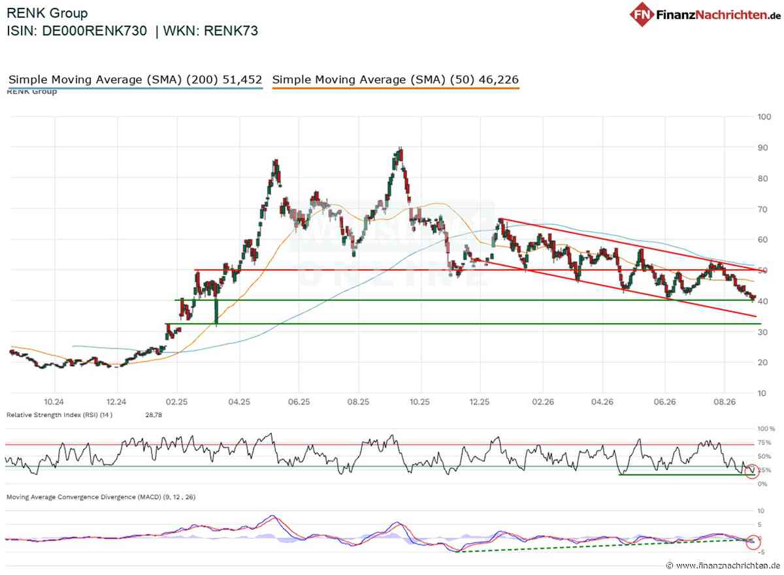This screenshot has width=784, height=575.
Task: Click the 40 price axis label
Action: point(762,301)
